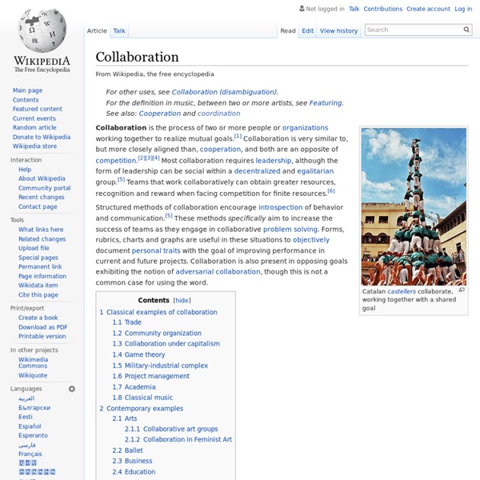This screenshot has height=480, width=480.
Task: Open Printable version link
Action: point(42,336)
